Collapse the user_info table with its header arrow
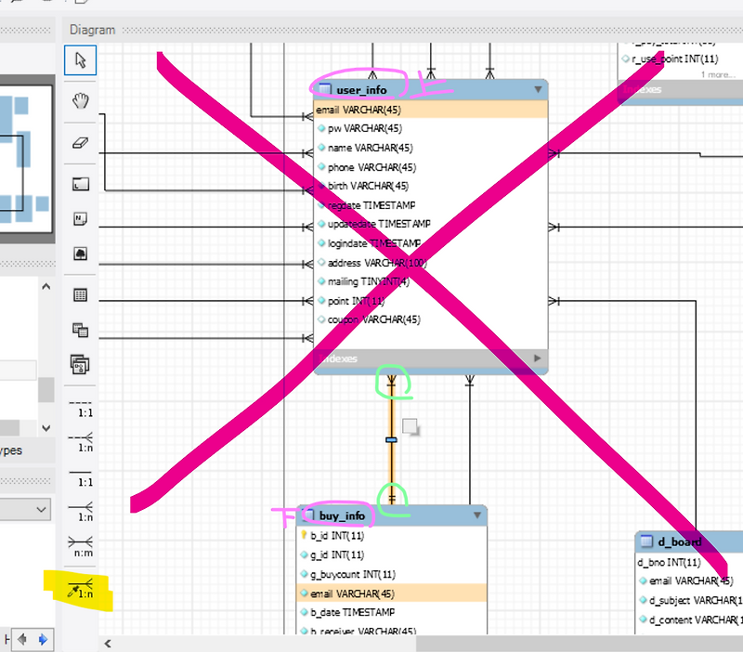The image size is (743, 652). coord(538,88)
